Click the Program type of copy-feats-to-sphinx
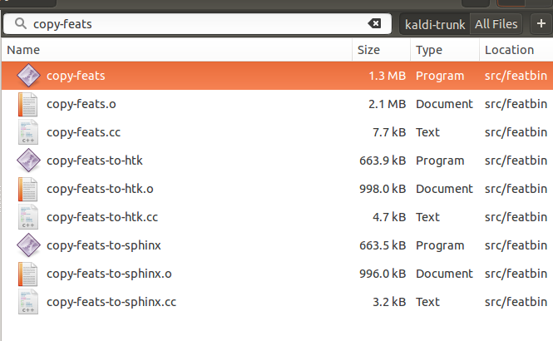This screenshot has width=553, height=341. (x=440, y=246)
